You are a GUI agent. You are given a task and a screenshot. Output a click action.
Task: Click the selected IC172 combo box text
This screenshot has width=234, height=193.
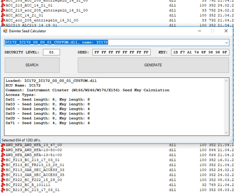[57, 43]
